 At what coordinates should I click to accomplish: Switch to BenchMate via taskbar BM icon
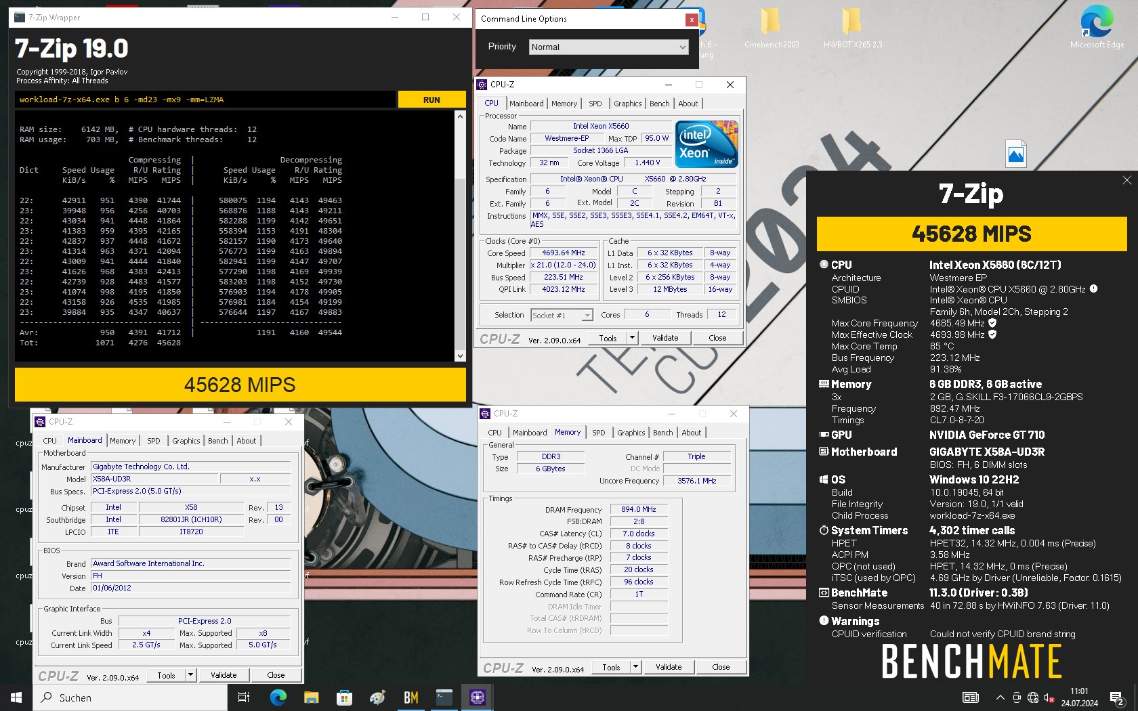(410, 697)
